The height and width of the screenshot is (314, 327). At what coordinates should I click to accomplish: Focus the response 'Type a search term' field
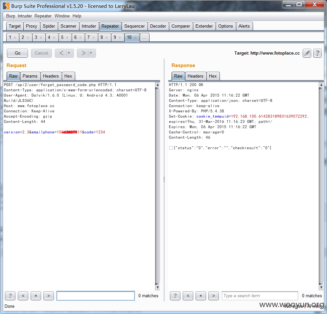click(260, 296)
